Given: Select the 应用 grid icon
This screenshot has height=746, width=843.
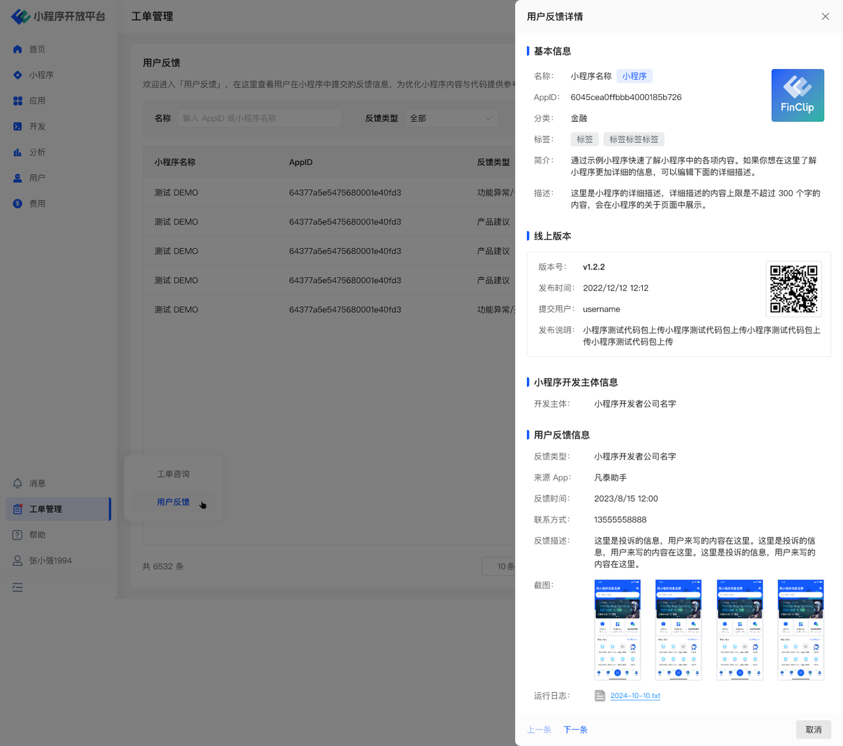Looking at the screenshot, I should pyautogui.click(x=18, y=101).
